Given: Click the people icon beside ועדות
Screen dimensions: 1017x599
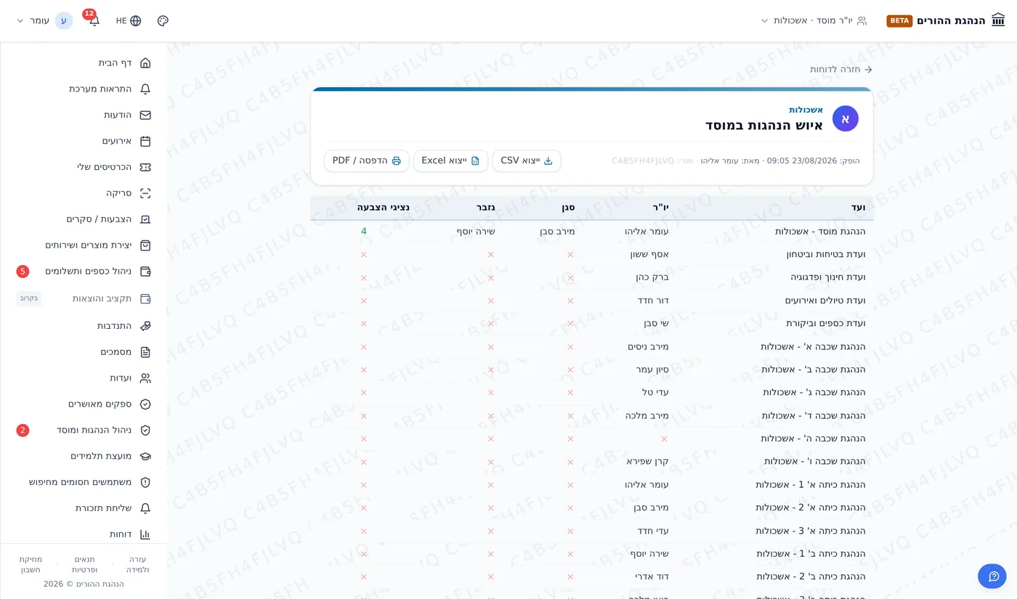Looking at the screenshot, I should 145,378.
